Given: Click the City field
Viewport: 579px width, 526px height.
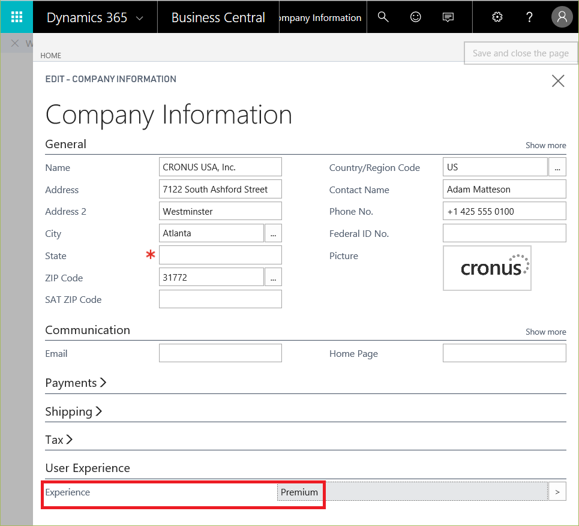Looking at the screenshot, I should coord(212,233).
